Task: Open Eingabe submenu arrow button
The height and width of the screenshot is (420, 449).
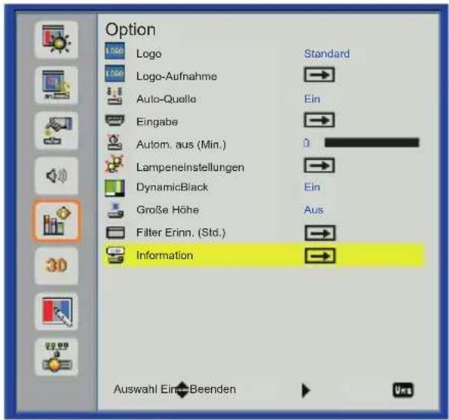Action: click(319, 120)
